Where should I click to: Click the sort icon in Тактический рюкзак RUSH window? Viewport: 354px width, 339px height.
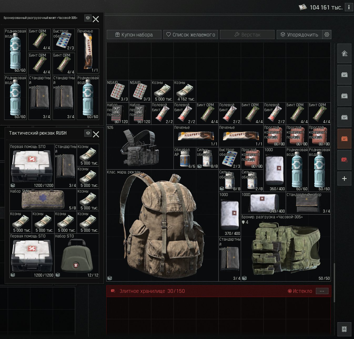[x=88, y=133]
